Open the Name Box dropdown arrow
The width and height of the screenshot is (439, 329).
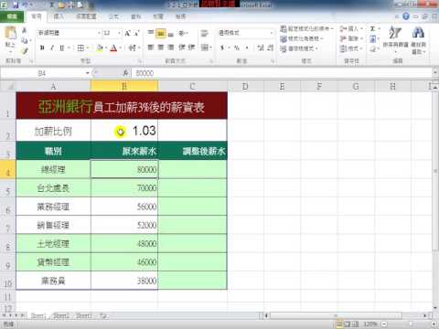88,73
